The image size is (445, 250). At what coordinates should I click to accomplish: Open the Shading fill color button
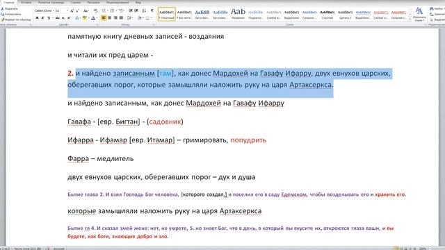point(139,18)
